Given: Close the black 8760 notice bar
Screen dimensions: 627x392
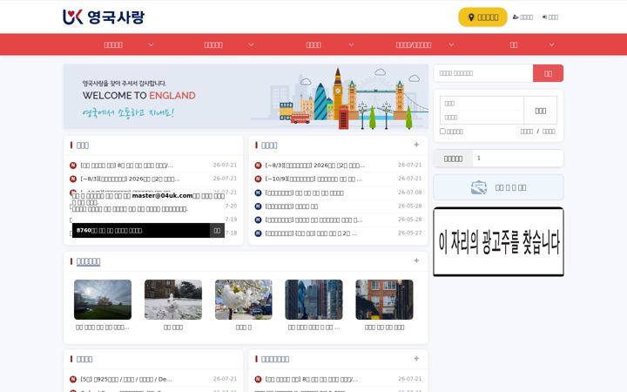Looking at the screenshot, I should pyautogui.click(x=217, y=230).
